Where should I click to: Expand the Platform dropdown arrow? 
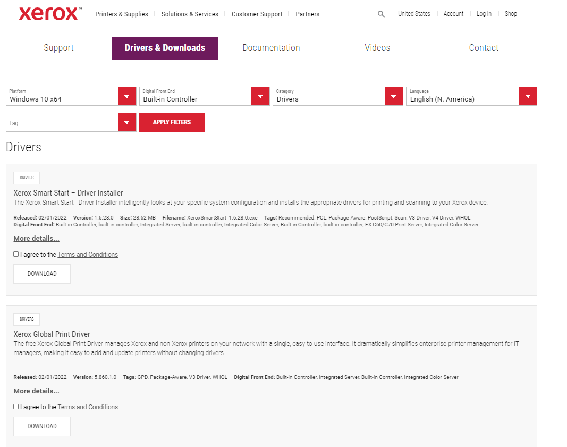click(127, 96)
